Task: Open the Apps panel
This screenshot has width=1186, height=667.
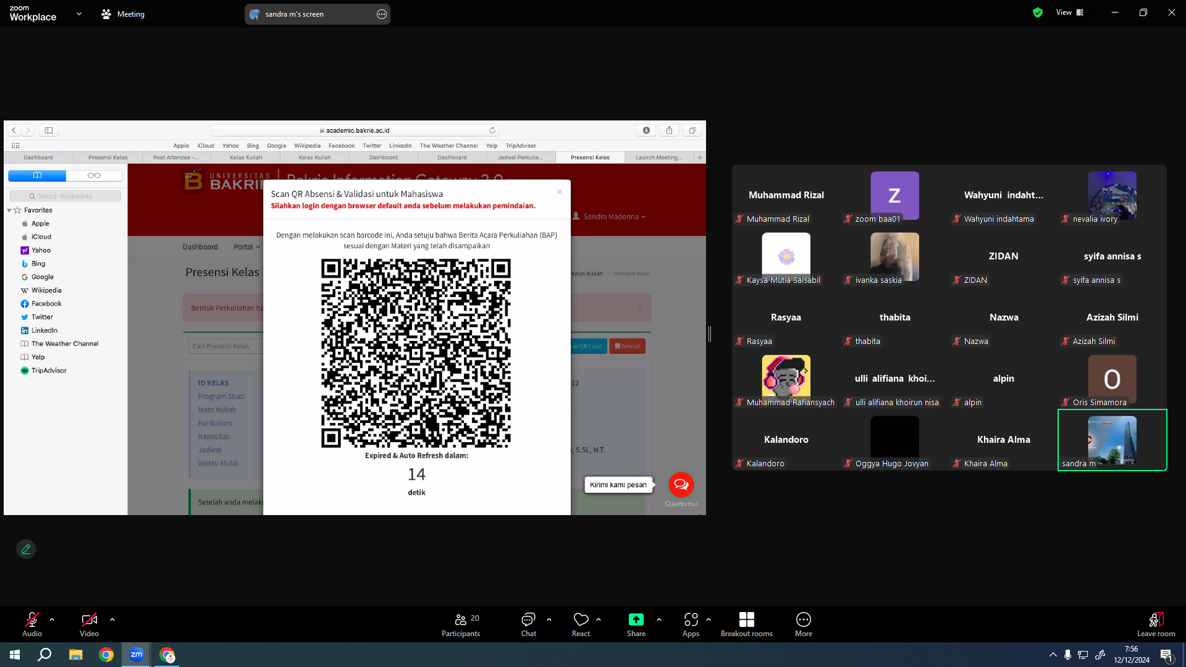Action: [x=691, y=624]
